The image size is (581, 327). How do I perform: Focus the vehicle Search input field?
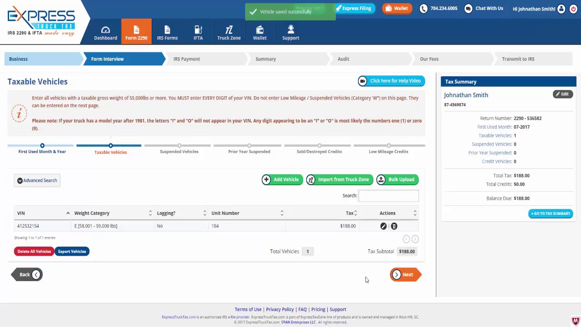pyautogui.click(x=389, y=196)
